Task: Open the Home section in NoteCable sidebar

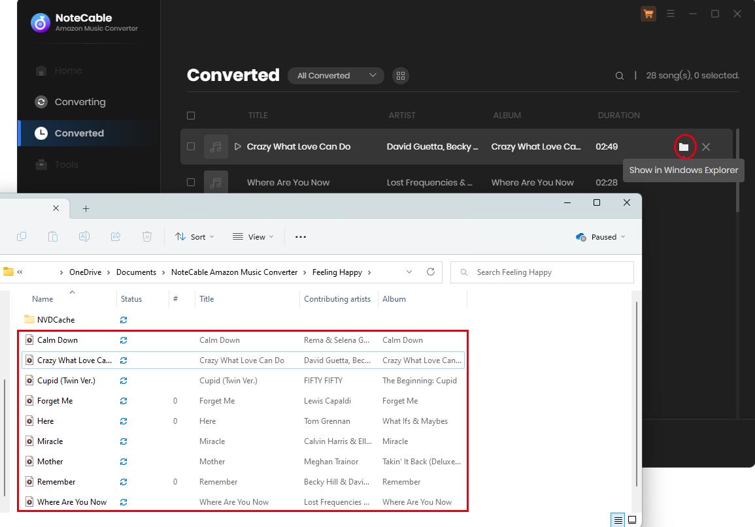Action: (x=68, y=71)
